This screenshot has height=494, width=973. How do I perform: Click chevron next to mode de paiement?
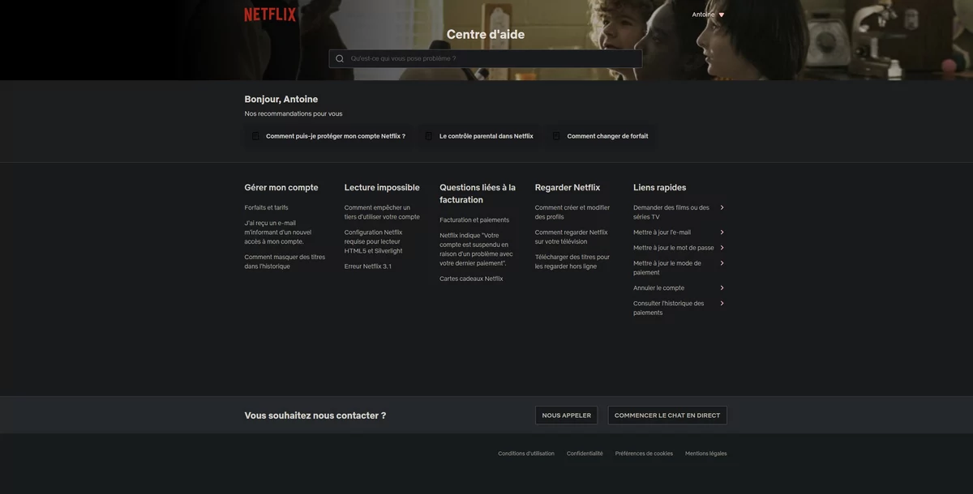(722, 263)
